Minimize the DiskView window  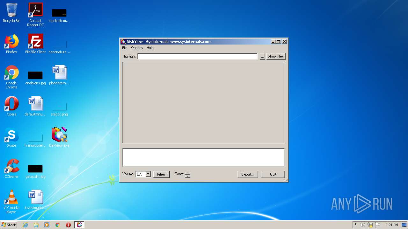click(273, 42)
